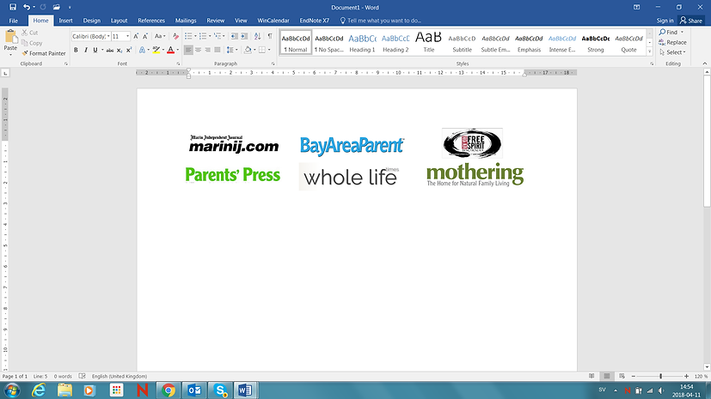This screenshot has width=711, height=399.
Task: Click the red font color button
Action: click(170, 51)
